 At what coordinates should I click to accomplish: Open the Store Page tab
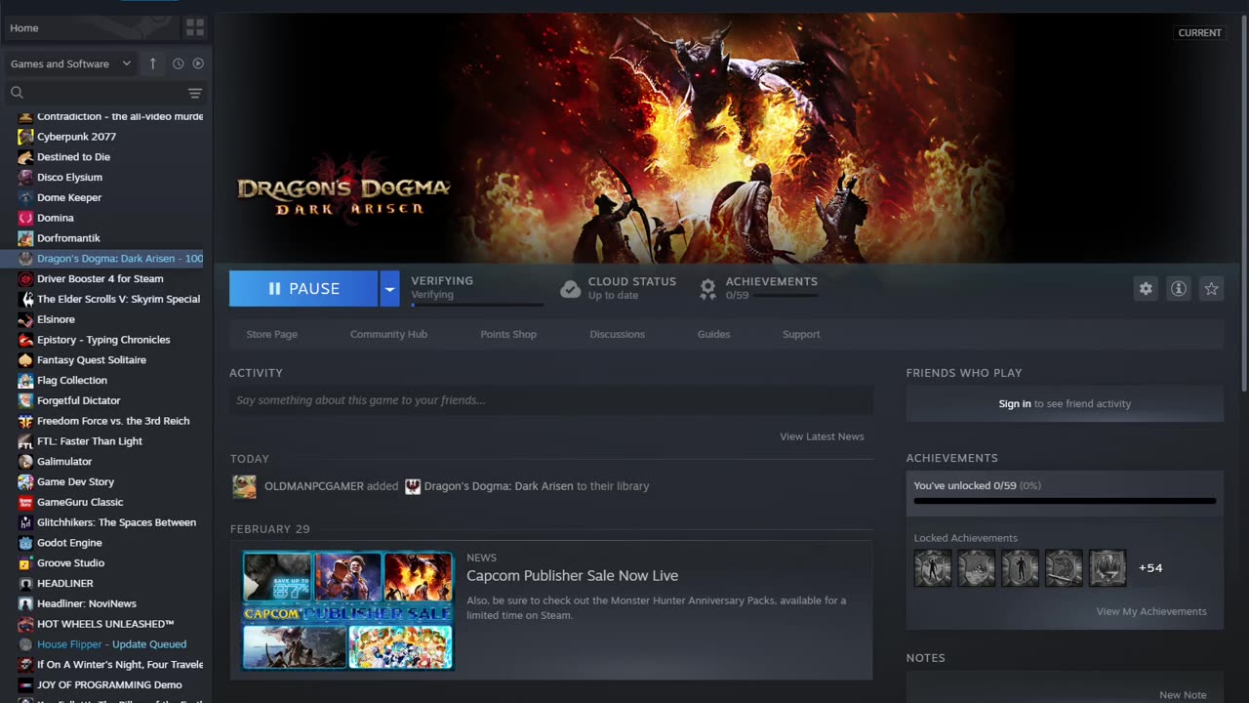tap(271, 334)
